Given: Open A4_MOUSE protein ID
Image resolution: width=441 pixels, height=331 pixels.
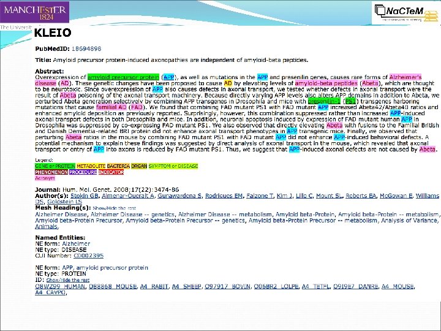Looking at the screenshot, I should pos(398,286).
